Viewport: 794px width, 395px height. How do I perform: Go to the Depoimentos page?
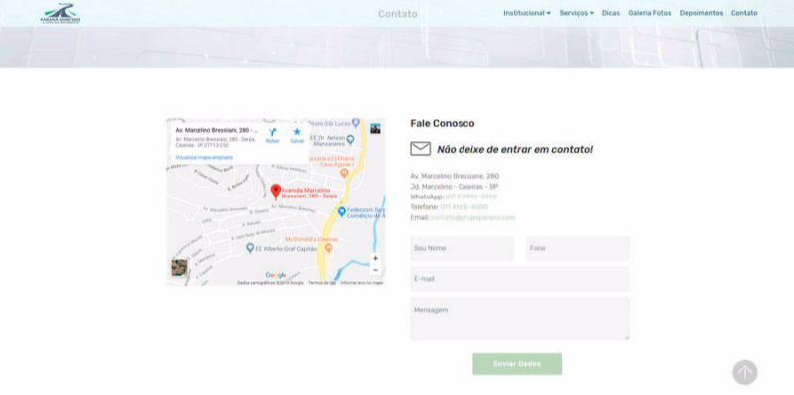(701, 13)
